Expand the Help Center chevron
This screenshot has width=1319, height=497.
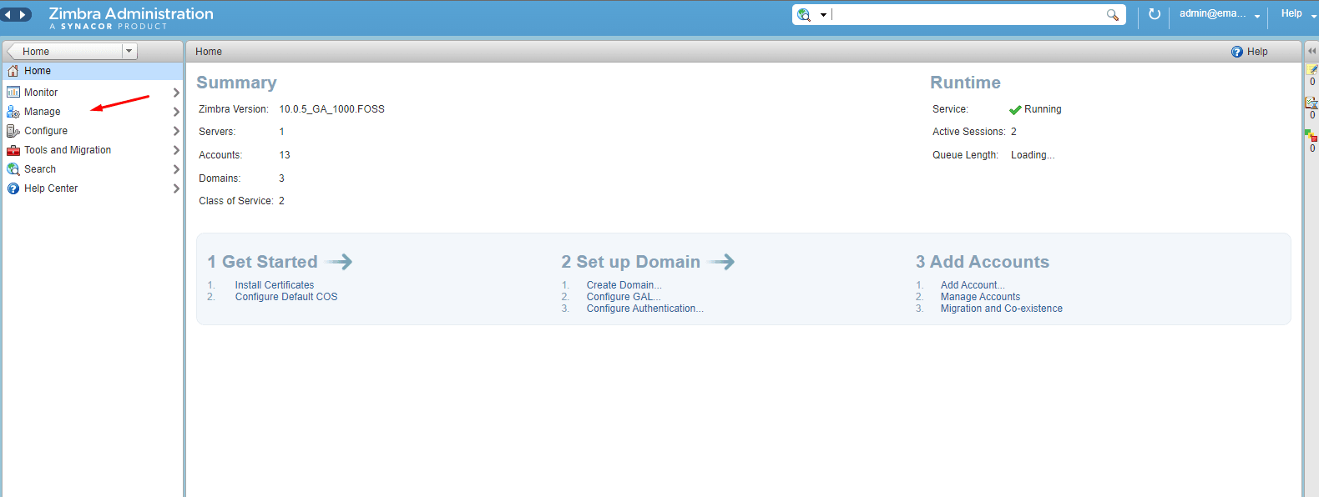tap(176, 188)
